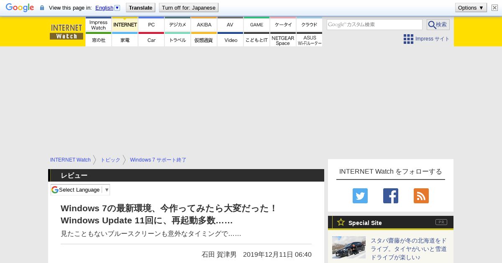502x263 pixels.
Task: Click the Special Site heading
Action: coord(365,223)
